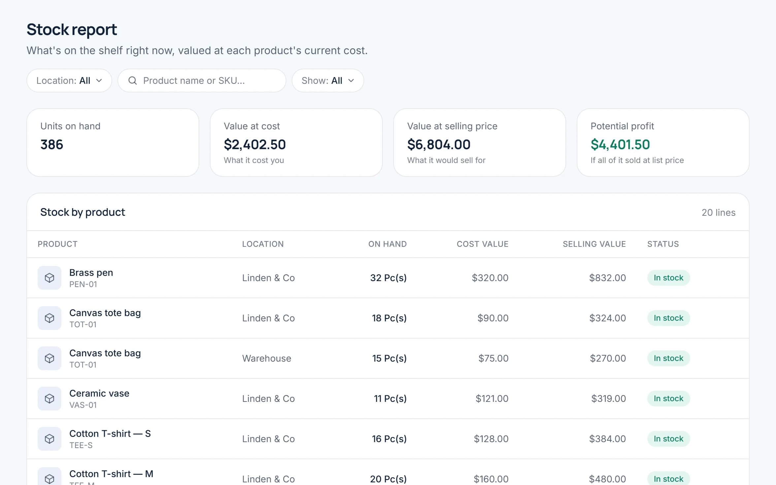Click the ON HAND column header
Screen dimensions: 776x485
coord(387,244)
